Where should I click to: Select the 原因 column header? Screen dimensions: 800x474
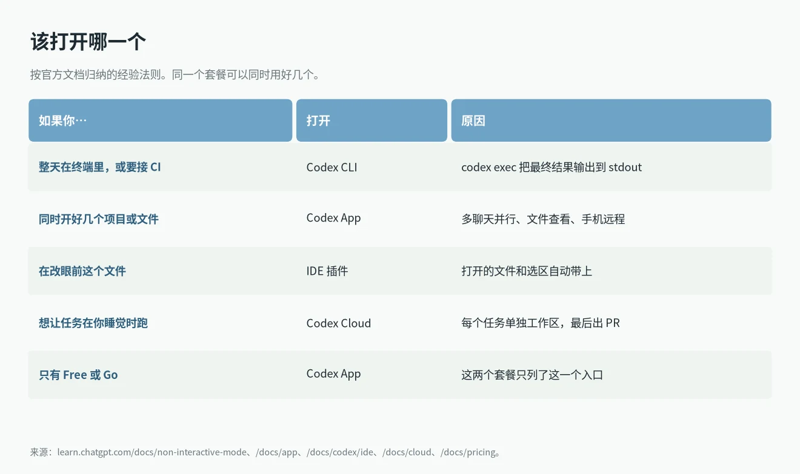click(x=611, y=120)
